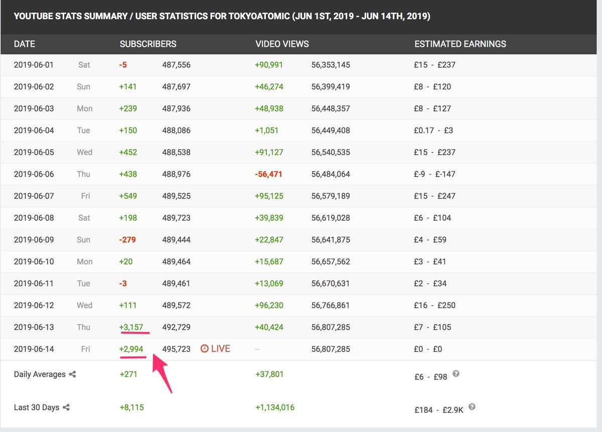Click the ESTIMATED EARNINGS column header
The image size is (602, 432).
click(460, 44)
